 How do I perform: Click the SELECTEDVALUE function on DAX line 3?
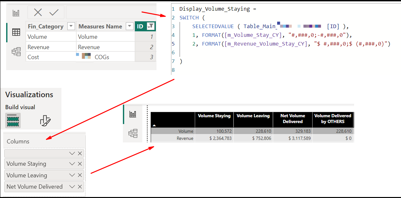213,26
